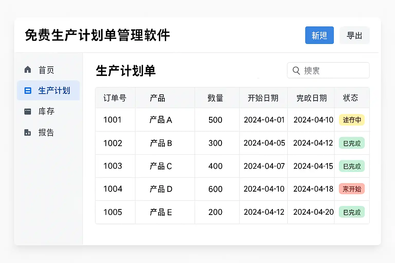Open the 首页 menu item
The image size is (395, 263).
pyautogui.click(x=46, y=70)
